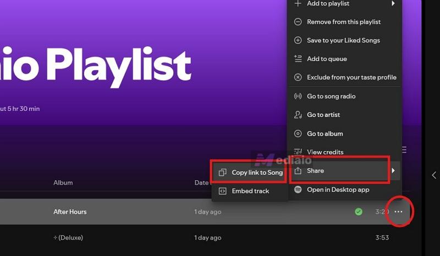
Task: Choose Remove from this playlist
Action: point(345,22)
